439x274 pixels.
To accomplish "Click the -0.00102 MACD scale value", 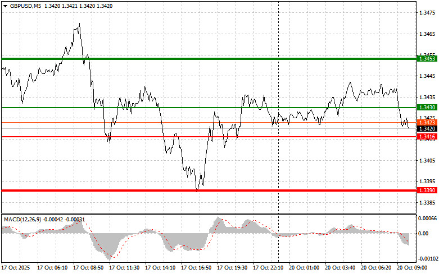I will (427, 259).
